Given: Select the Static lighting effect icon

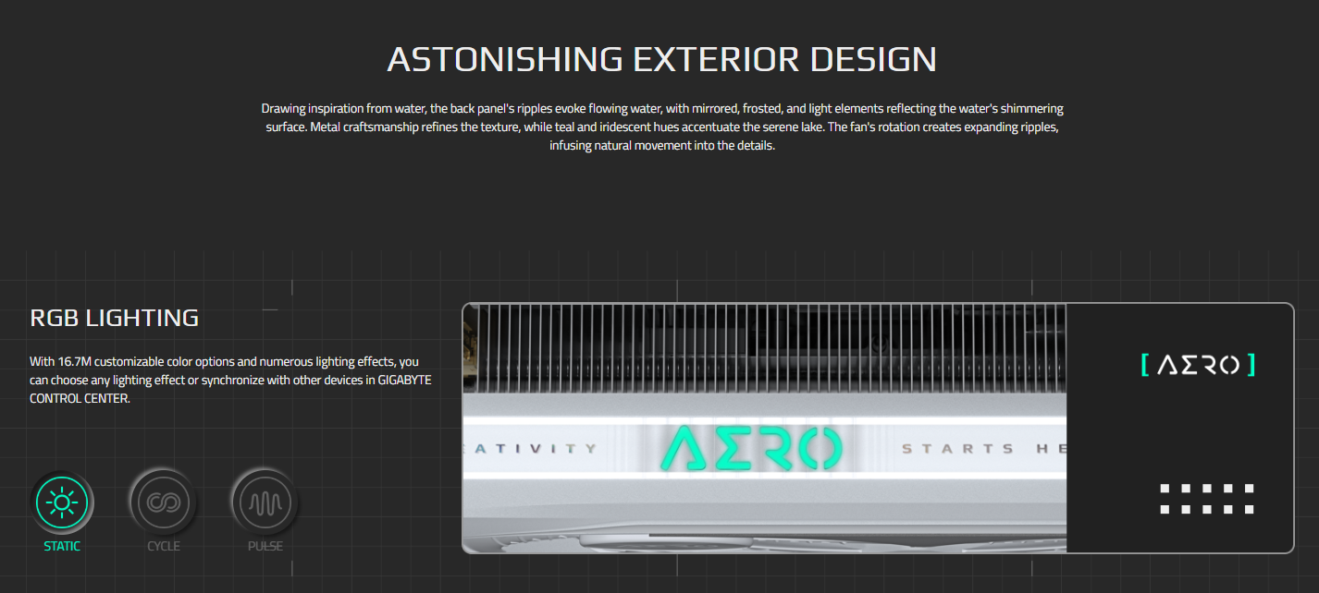Looking at the screenshot, I should pos(62,502).
